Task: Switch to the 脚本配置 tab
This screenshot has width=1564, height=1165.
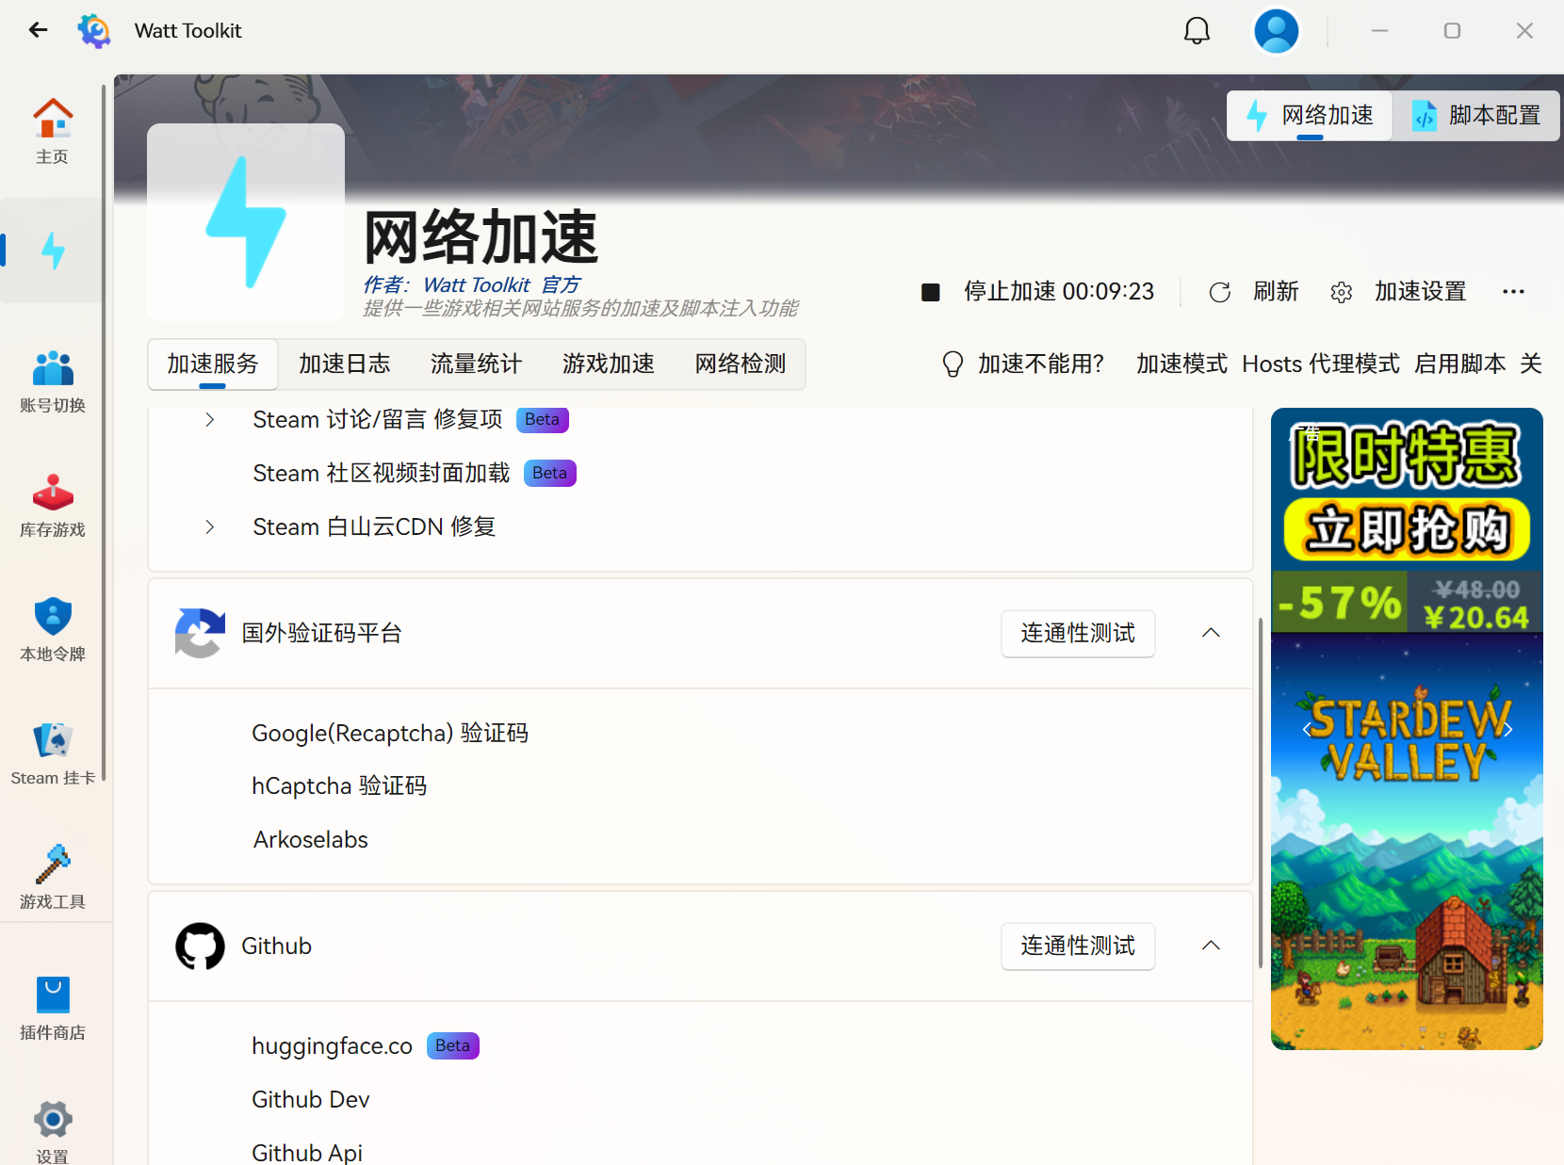Action: (1475, 115)
